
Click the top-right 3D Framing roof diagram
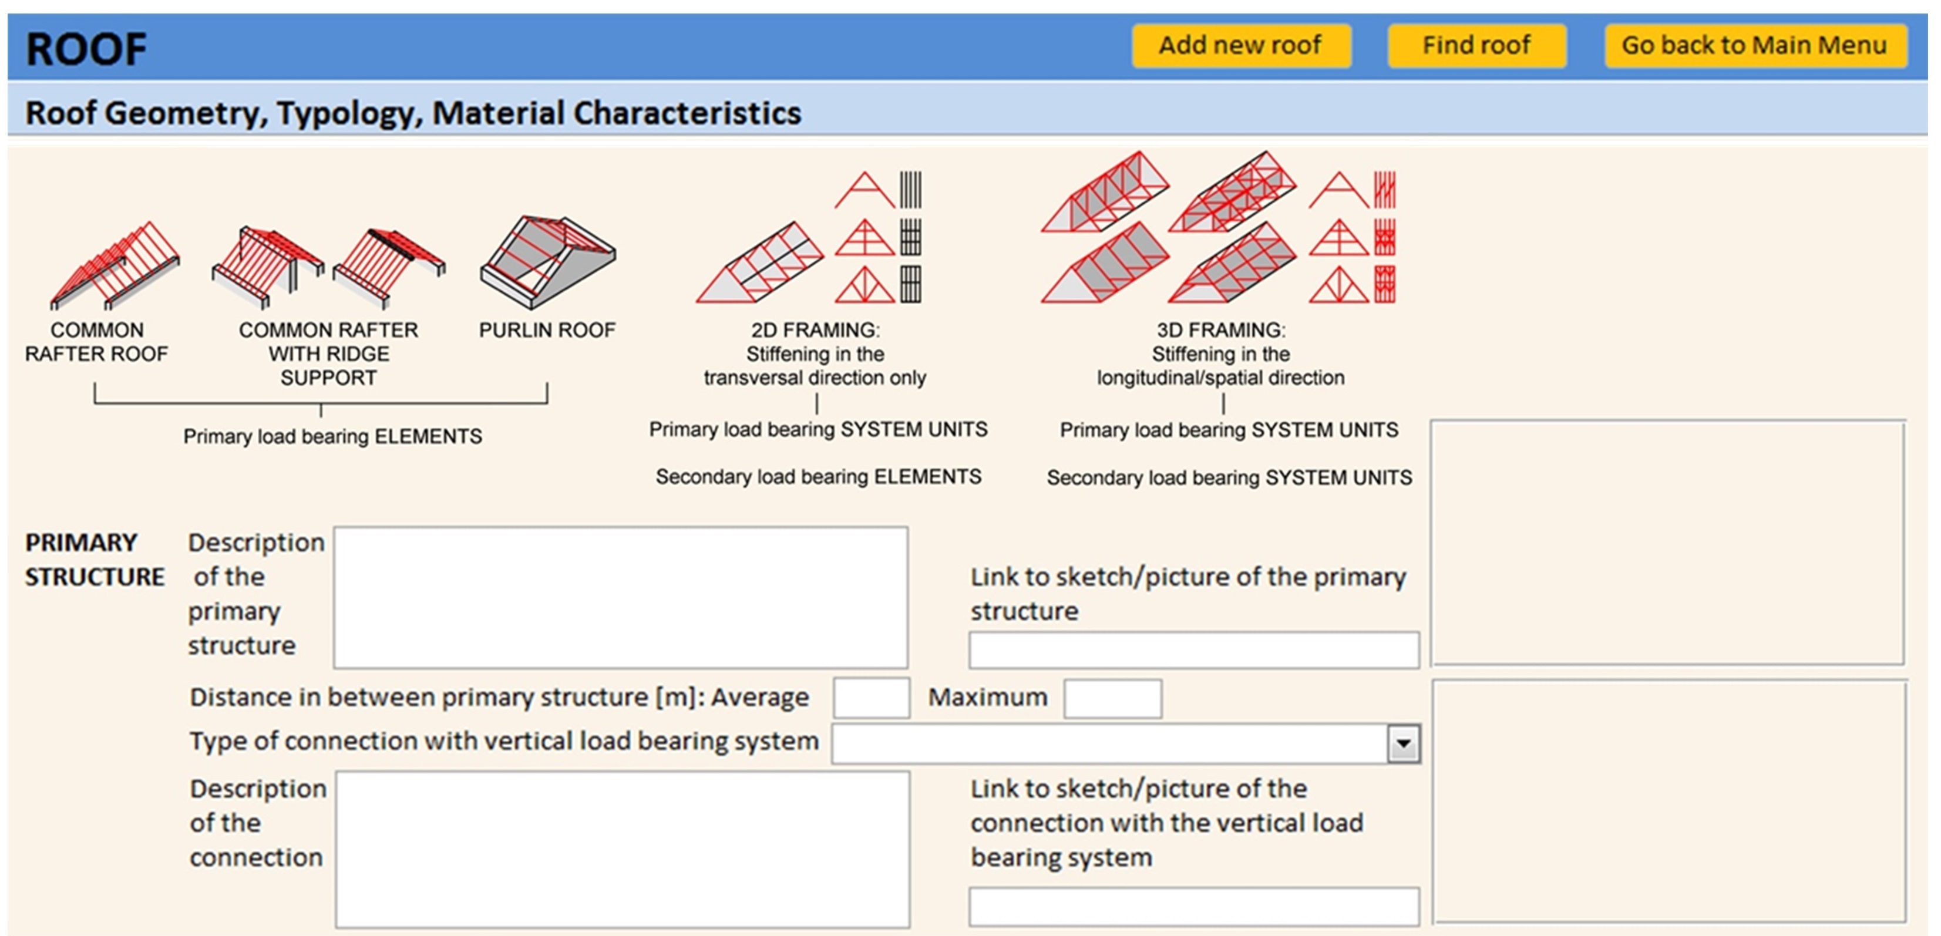pos(1233,191)
